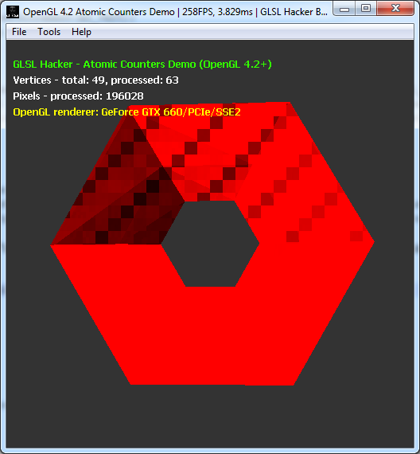Click the 'Vertices - total: 49, processed: 63' line

pyautogui.click(x=95, y=80)
